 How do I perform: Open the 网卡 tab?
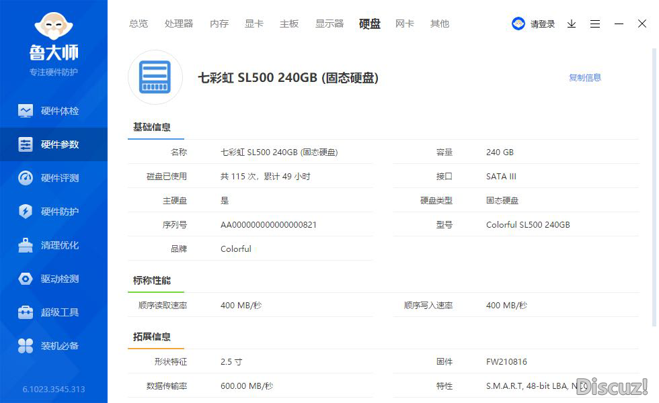pyautogui.click(x=405, y=24)
